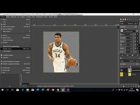Image resolution: width=140 pixels, height=105 pixels.
Task: Click the Bandicam recording icon in taskbar
Action: pyautogui.click(x=68, y=90)
